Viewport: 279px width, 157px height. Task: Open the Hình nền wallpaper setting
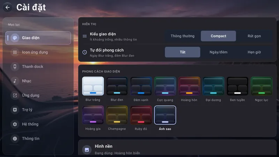click(177, 147)
